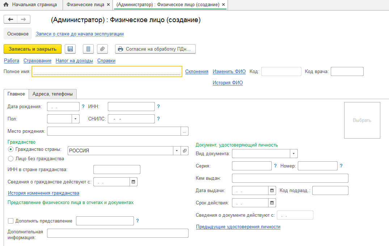Select Лицо без гражданства radio option
Screen dimensions: 389x246
pos(11,158)
